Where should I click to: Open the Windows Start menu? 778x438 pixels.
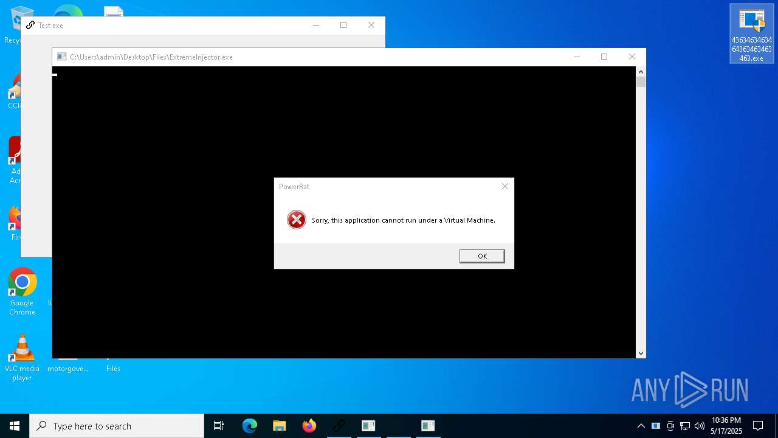(15, 426)
